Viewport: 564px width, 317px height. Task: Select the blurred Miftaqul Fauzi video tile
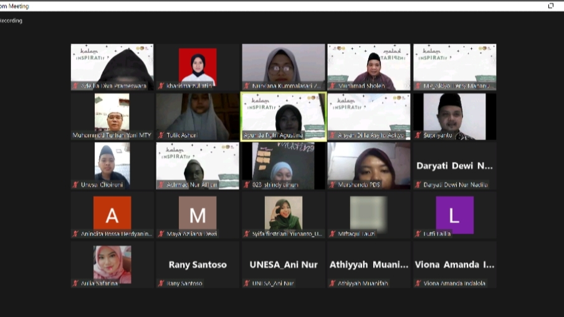click(369, 214)
